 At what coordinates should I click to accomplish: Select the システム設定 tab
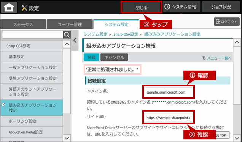[116, 24]
